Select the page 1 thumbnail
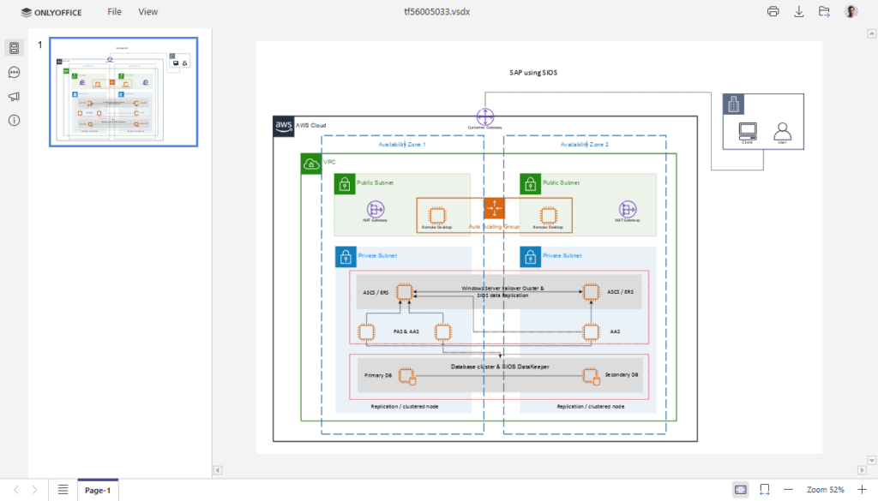The height and width of the screenshot is (501, 878). [x=123, y=91]
